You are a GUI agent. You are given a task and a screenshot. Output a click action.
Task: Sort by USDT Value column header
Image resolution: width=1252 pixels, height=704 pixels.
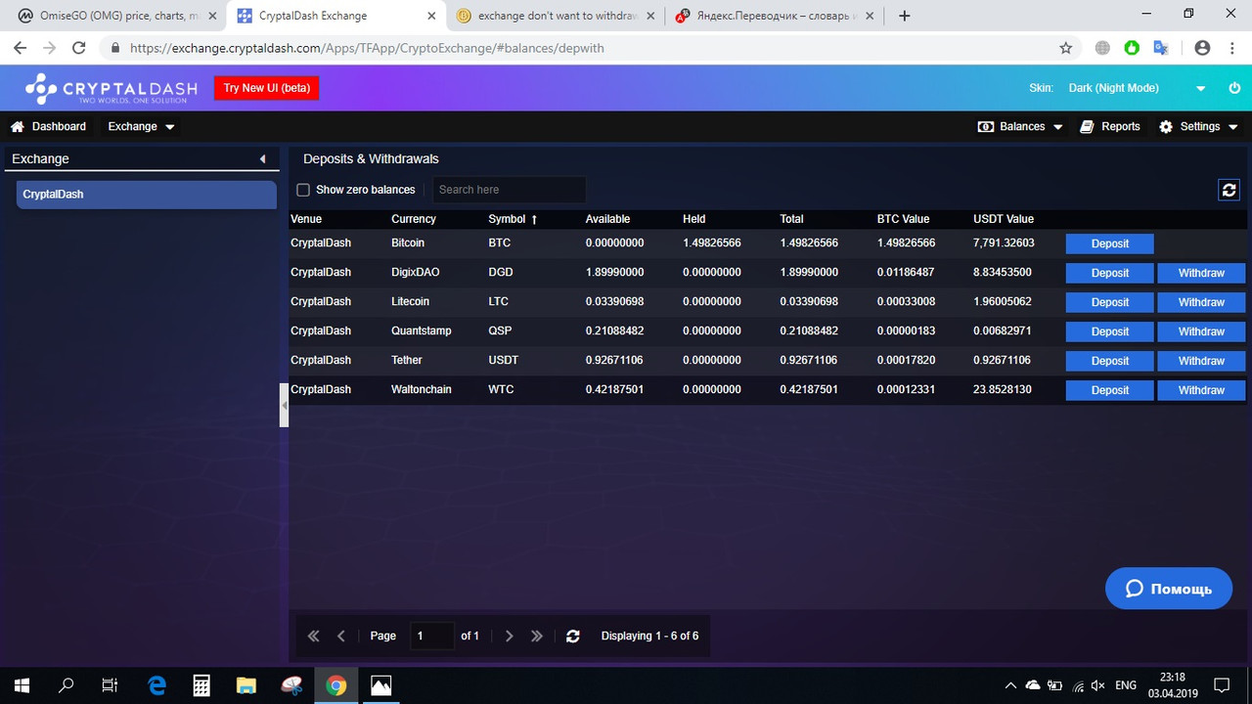click(1004, 219)
